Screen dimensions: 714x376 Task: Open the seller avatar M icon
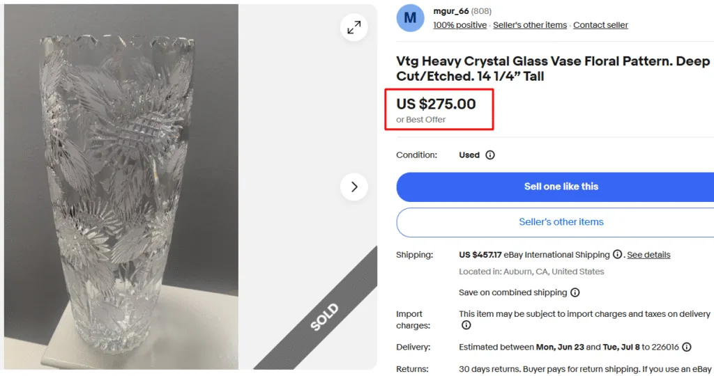point(410,18)
